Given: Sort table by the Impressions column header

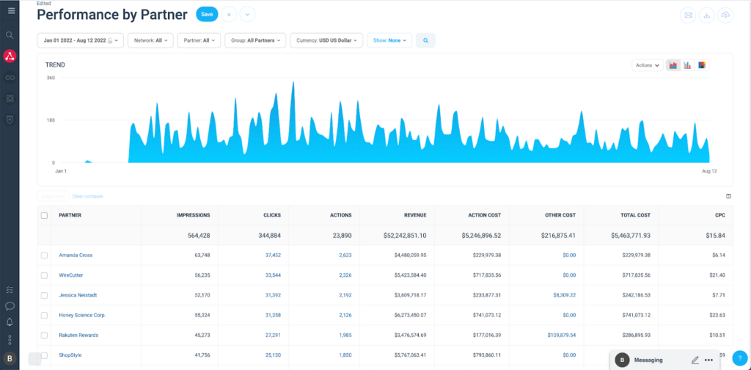Looking at the screenshot, I should (x=194, y=216).
